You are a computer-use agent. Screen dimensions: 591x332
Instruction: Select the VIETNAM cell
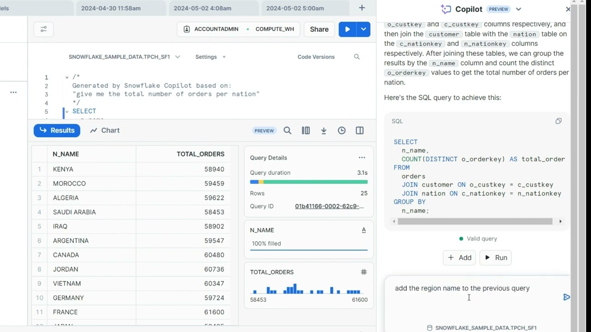point(91,284)
